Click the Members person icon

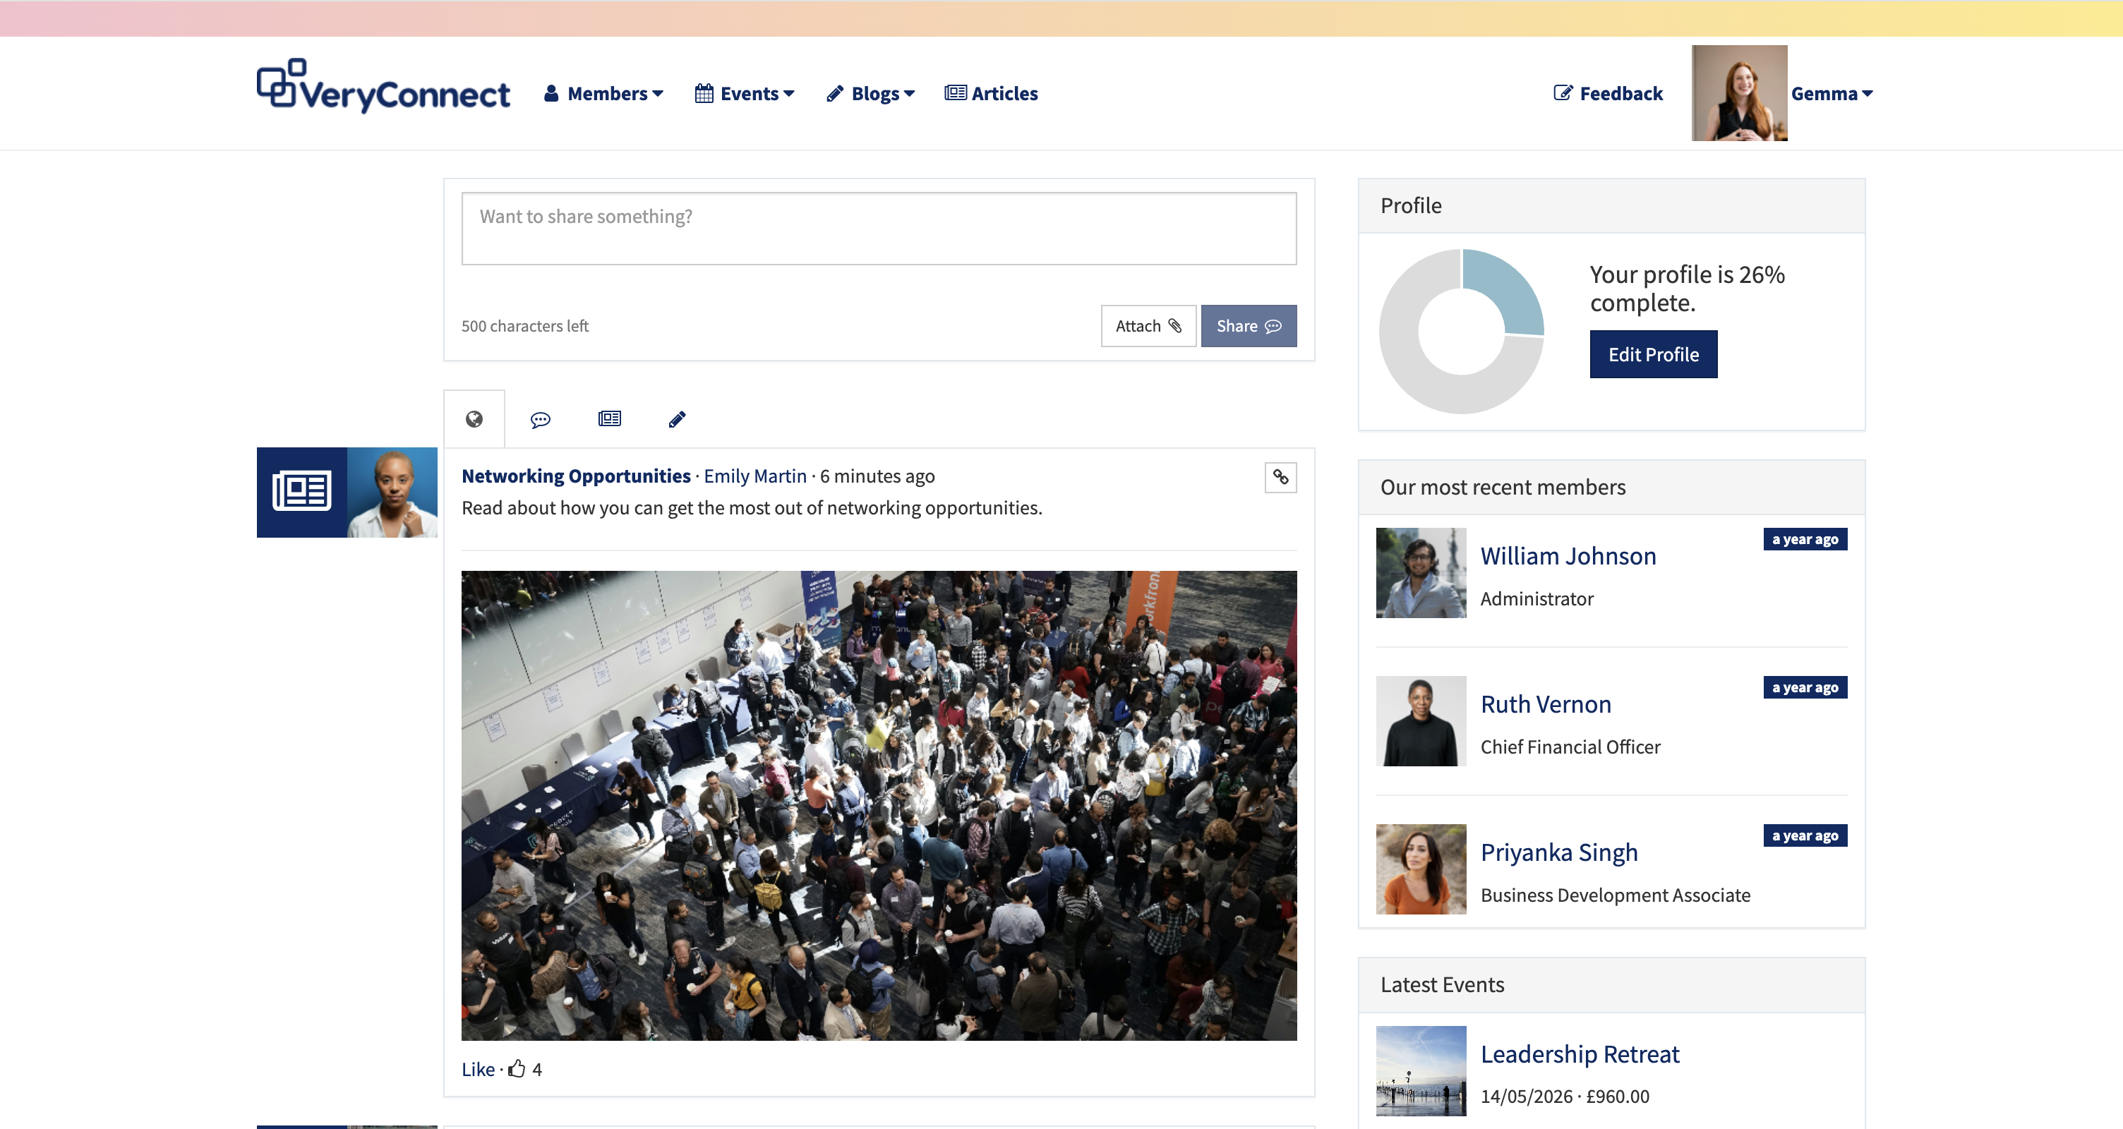pyautogui.click(x=551, y=93)
